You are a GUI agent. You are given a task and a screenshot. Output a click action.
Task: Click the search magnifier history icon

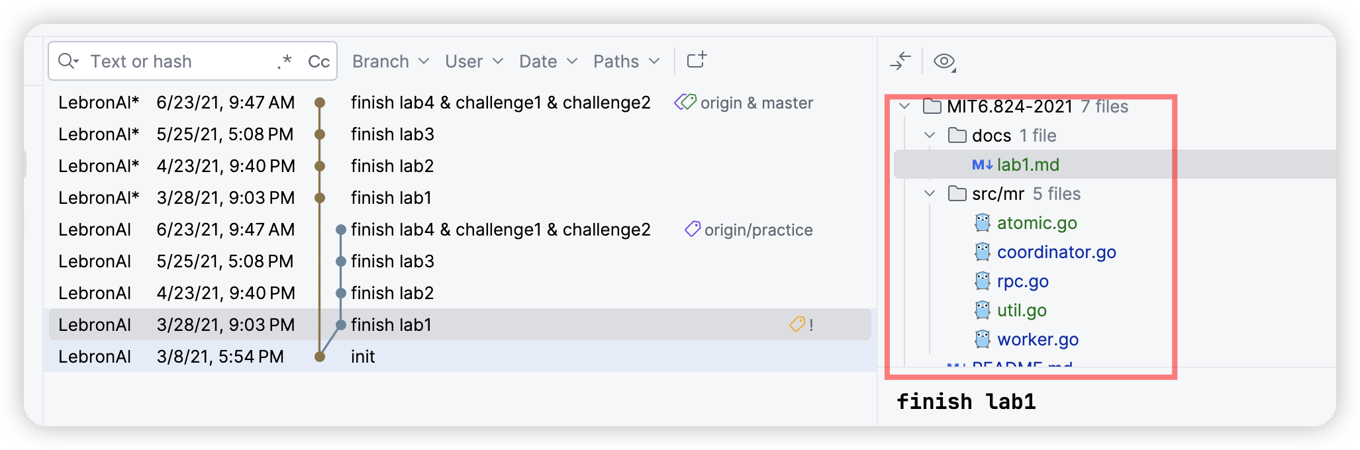pos(68,62)
